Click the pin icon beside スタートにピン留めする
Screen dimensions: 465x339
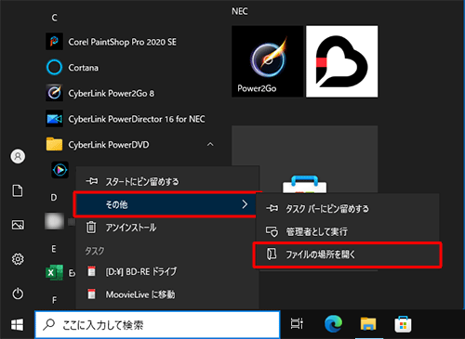[x=92, y=181]
